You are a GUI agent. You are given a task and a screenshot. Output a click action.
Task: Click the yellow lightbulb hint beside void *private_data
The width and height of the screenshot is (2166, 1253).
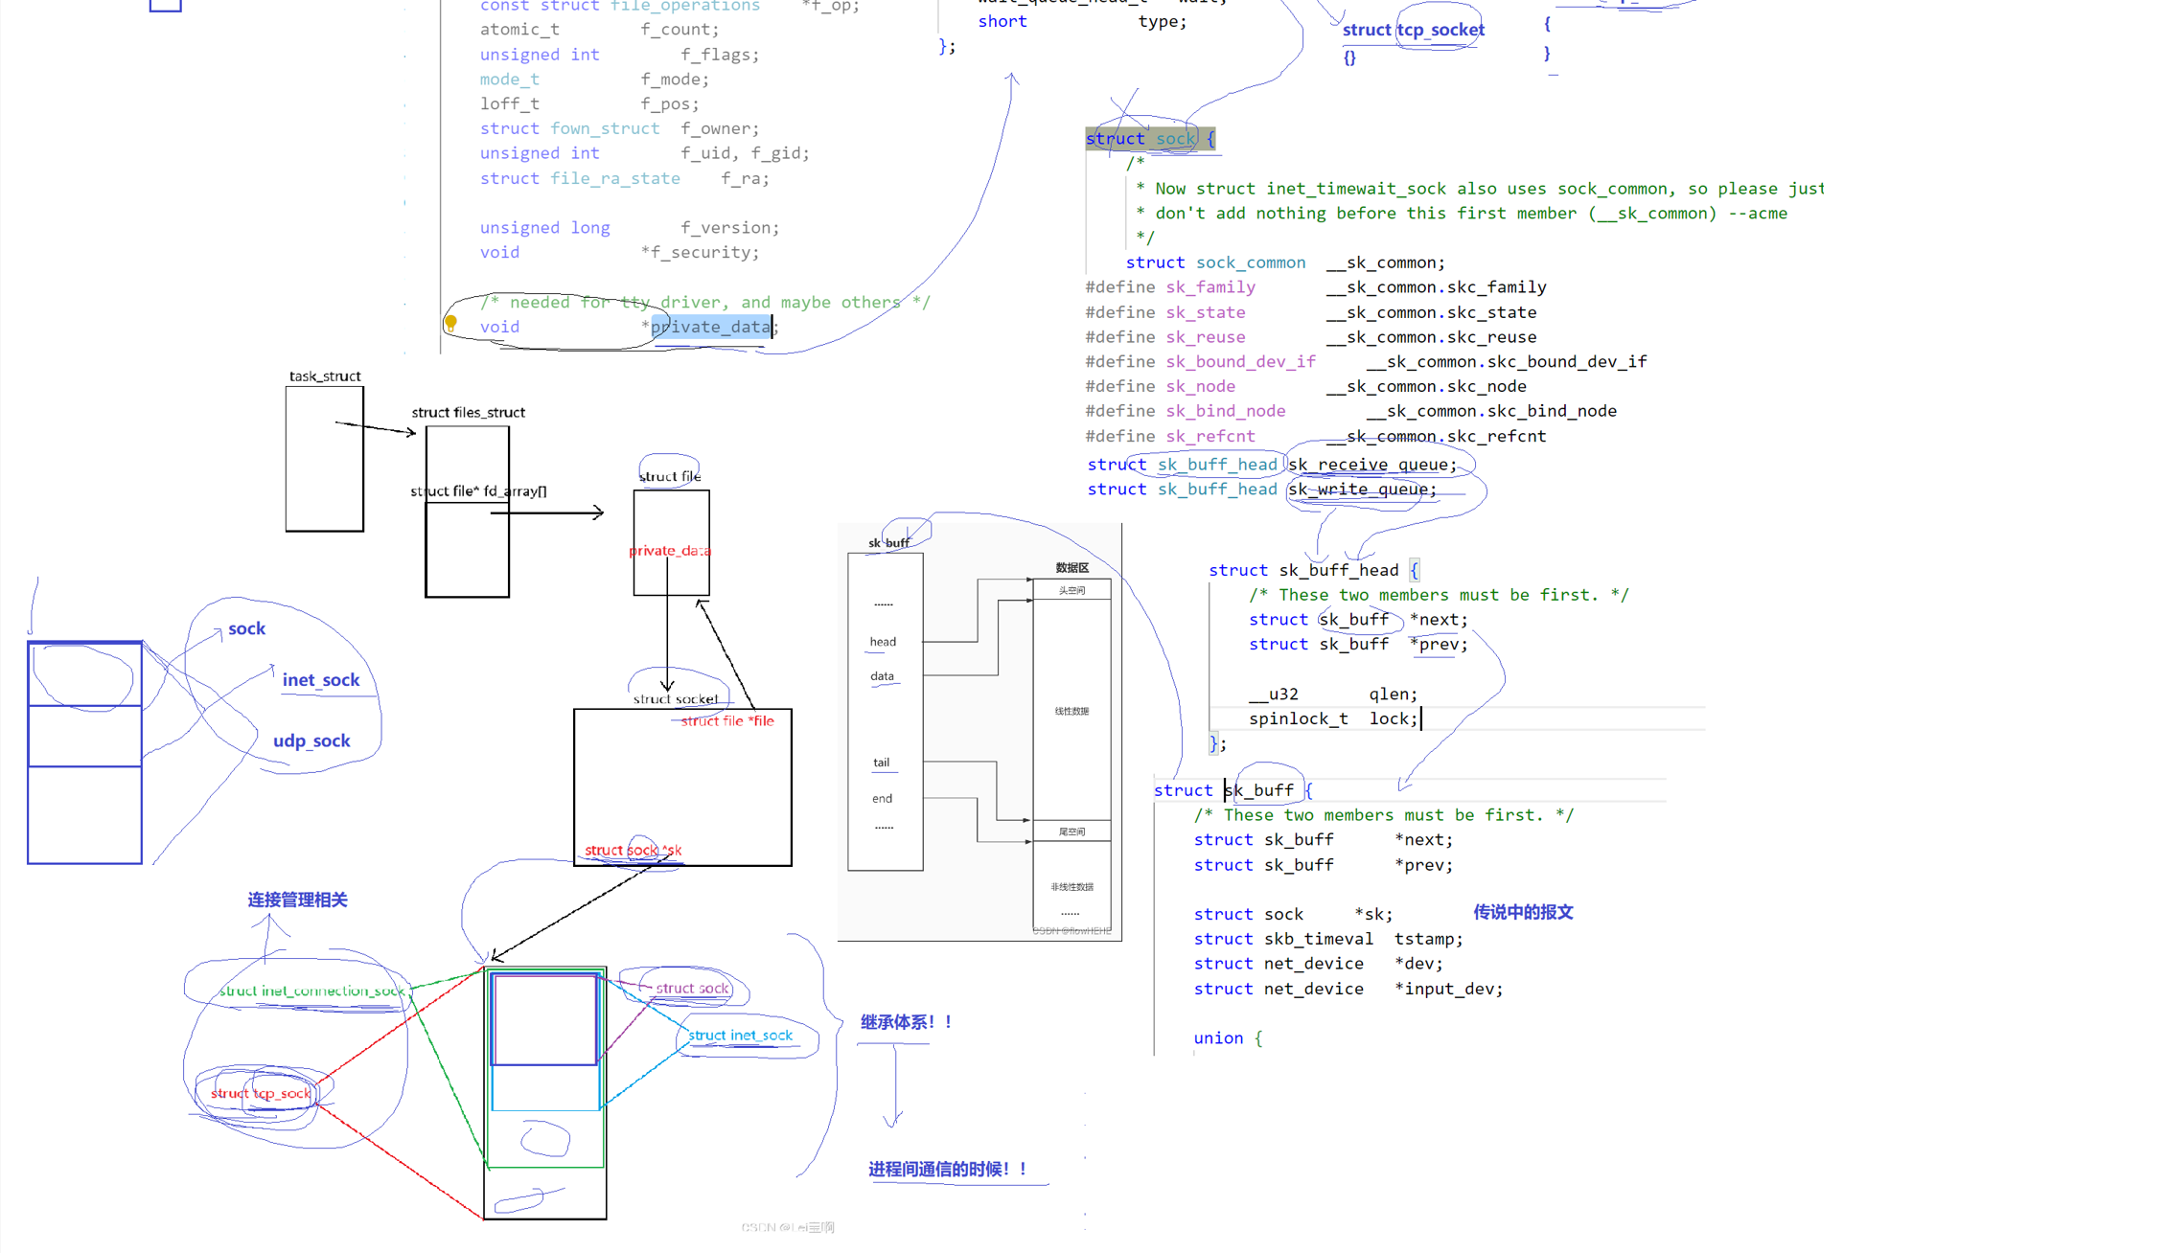click(450, 324)
